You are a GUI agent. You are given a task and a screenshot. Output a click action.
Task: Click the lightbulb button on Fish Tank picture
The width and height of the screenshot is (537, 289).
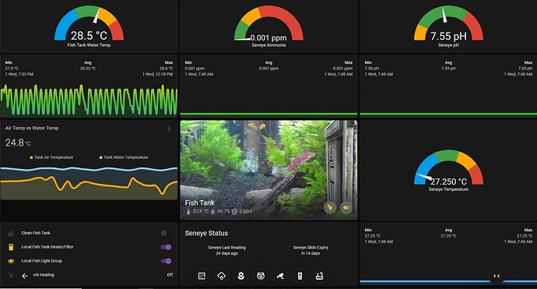click(330, 207)
